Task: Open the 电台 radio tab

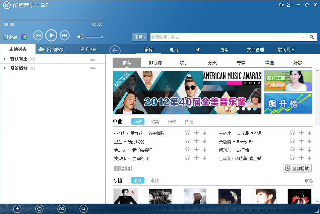Action: [174, 50]
